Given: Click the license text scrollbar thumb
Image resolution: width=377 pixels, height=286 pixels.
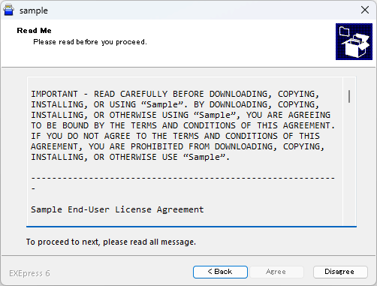Looking at the screenshot, I should point(349,96).
